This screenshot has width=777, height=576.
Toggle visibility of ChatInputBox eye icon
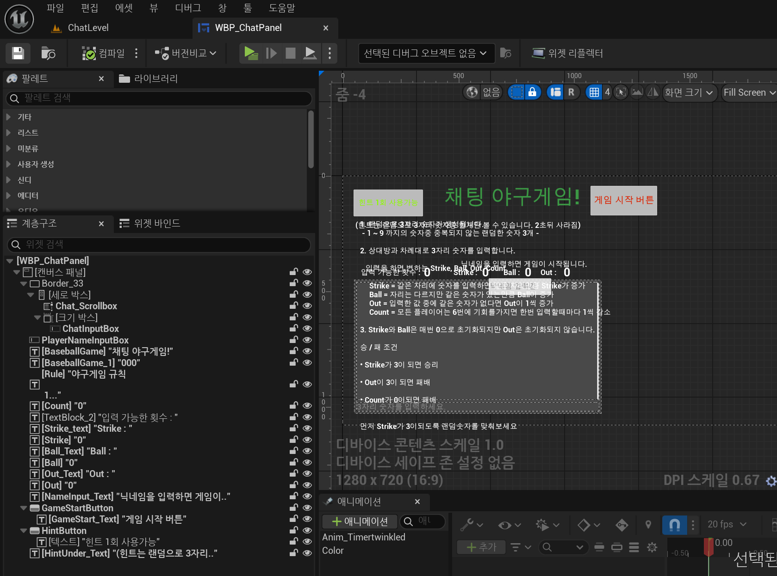[x=307, y=328]
